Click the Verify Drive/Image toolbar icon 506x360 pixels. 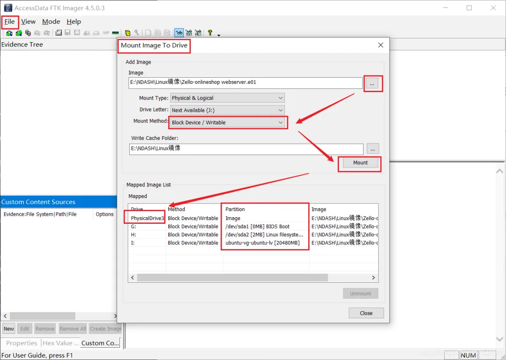coord(106,33)
